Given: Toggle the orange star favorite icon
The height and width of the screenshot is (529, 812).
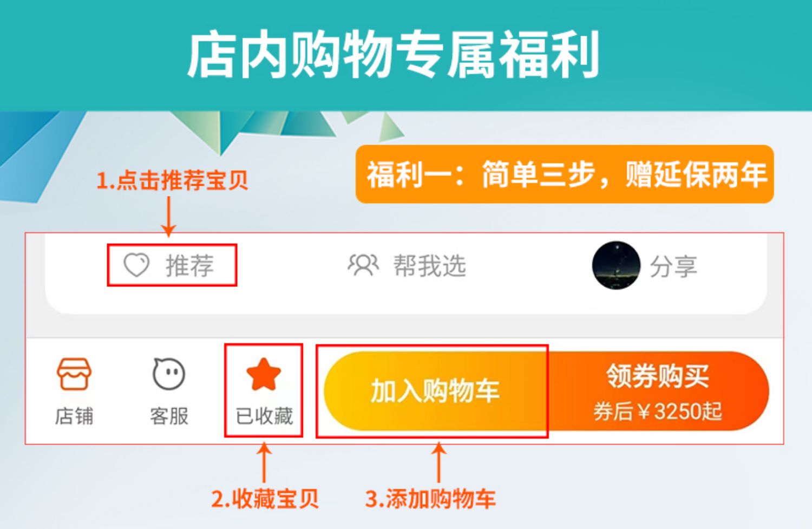Looking at the screenshot, I should (264, 374).
